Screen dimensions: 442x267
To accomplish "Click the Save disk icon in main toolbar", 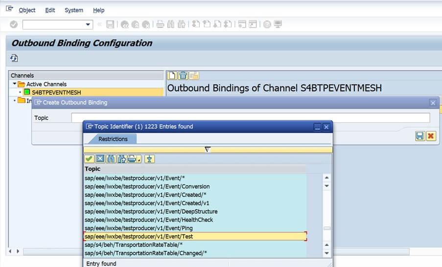I will [x=110, y=24].
